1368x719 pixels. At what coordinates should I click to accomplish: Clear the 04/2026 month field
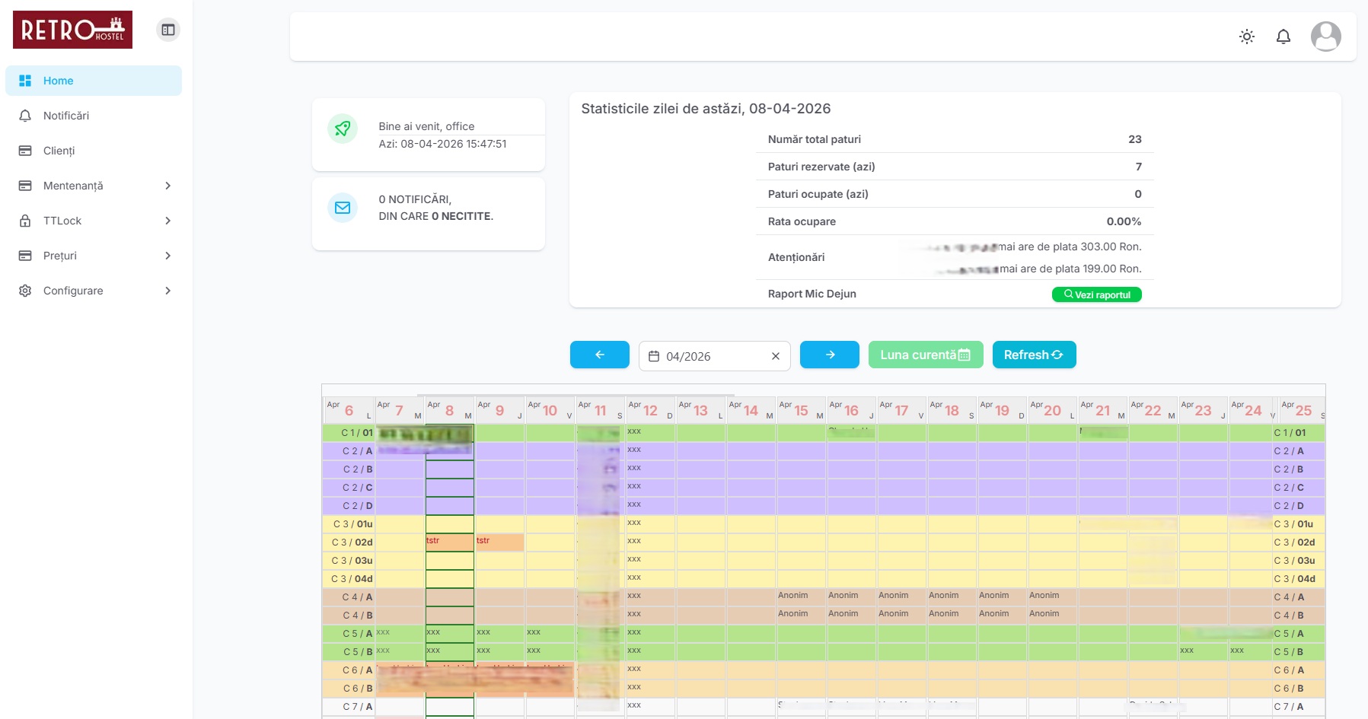pos(775,356)
